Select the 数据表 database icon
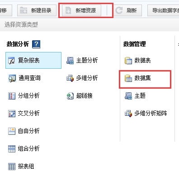 [x=128, y=61]
